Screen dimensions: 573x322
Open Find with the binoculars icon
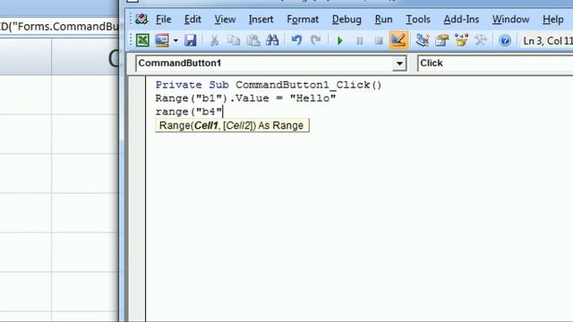click(x=272, y=40)
